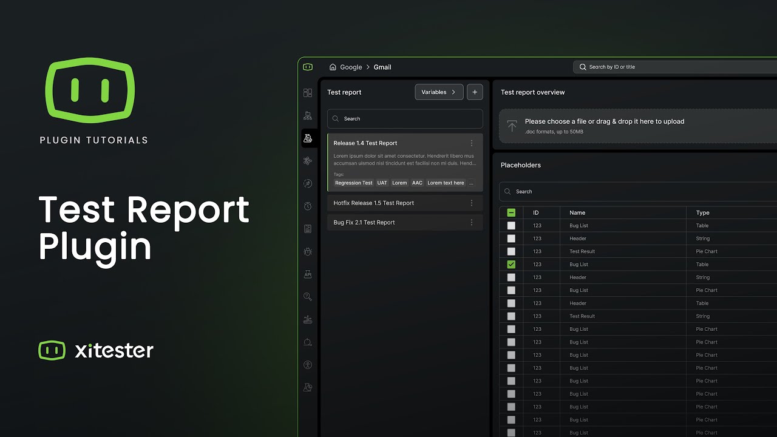777x437 pixels.
Task: Select the Bug Fix 2.1 Test Report item
Action: tap(405, 222)
